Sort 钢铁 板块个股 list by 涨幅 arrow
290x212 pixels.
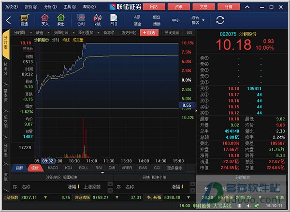(x=183, y=187)
